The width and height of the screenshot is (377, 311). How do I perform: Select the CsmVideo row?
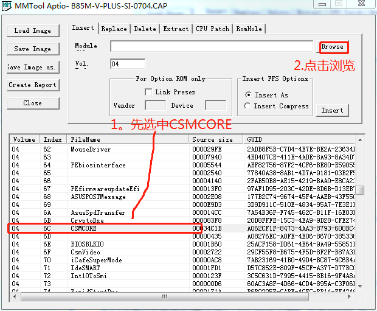[x=182, y=252]
